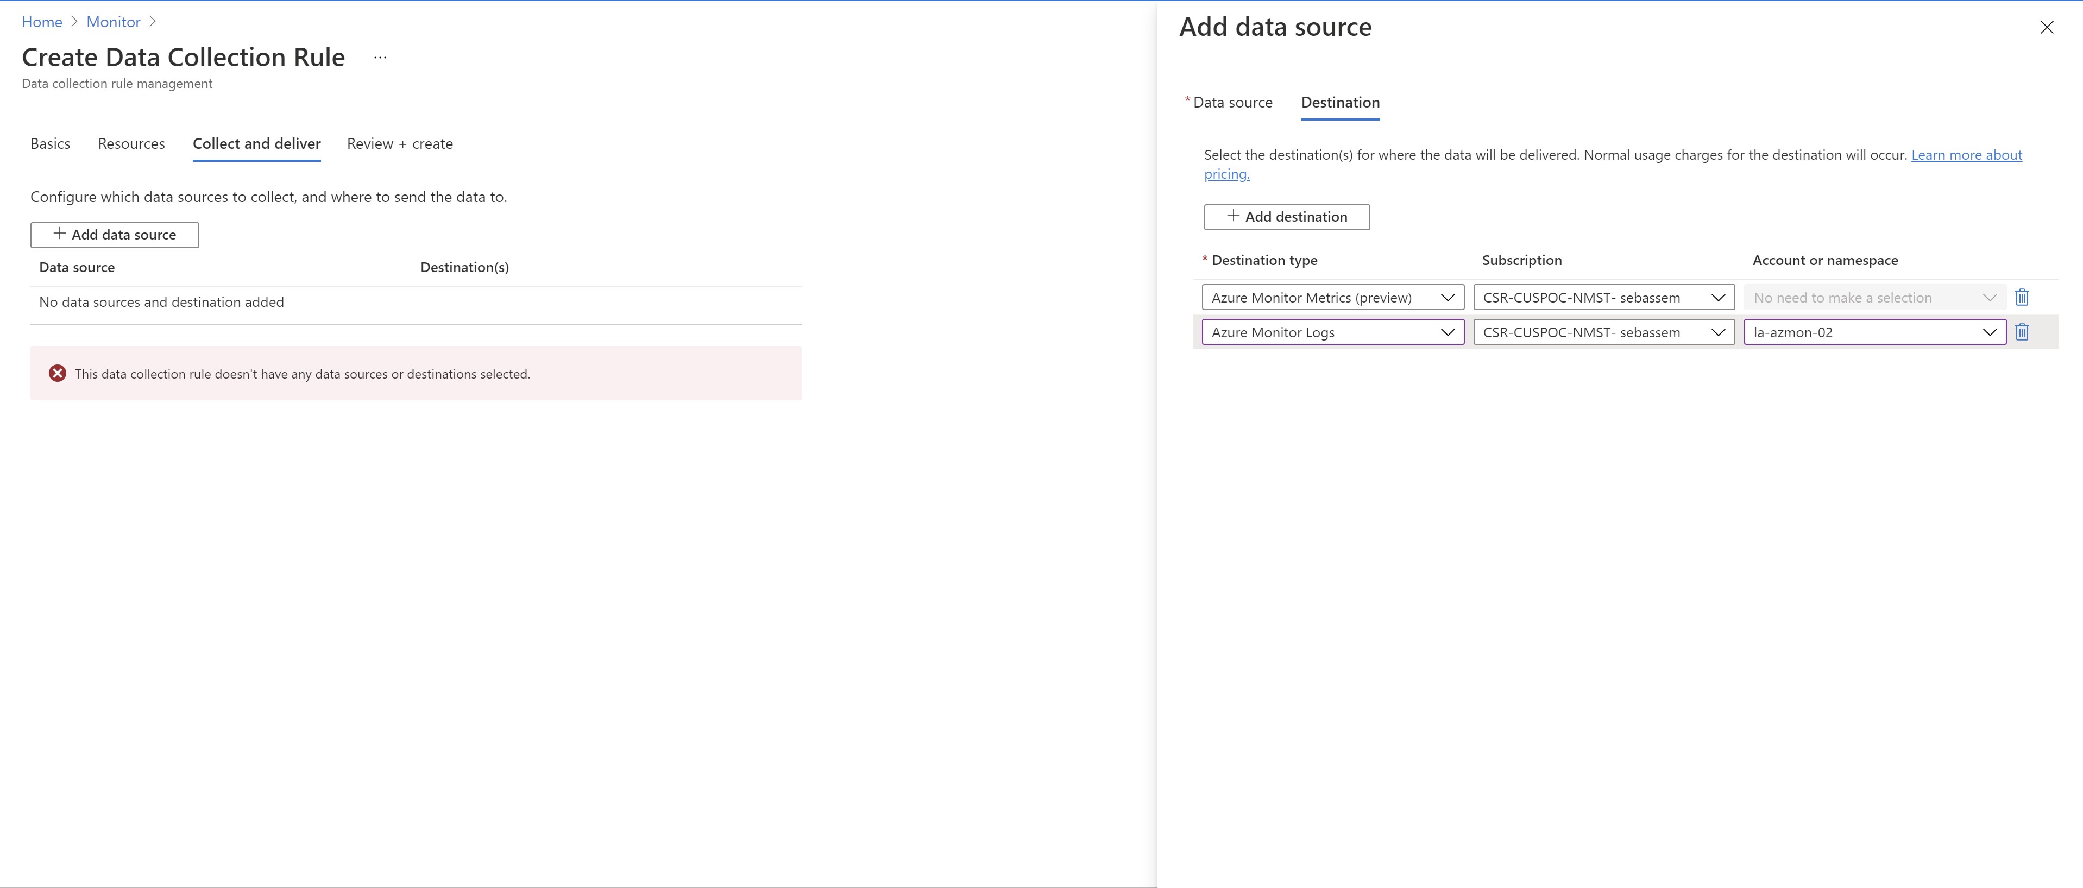This screenshot has height=888, width=2083.
Task: Click the Destination(s) column header
Action: (x=464, y=268)
